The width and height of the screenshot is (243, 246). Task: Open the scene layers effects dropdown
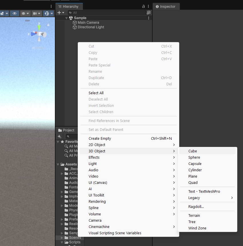pos(25,13)
